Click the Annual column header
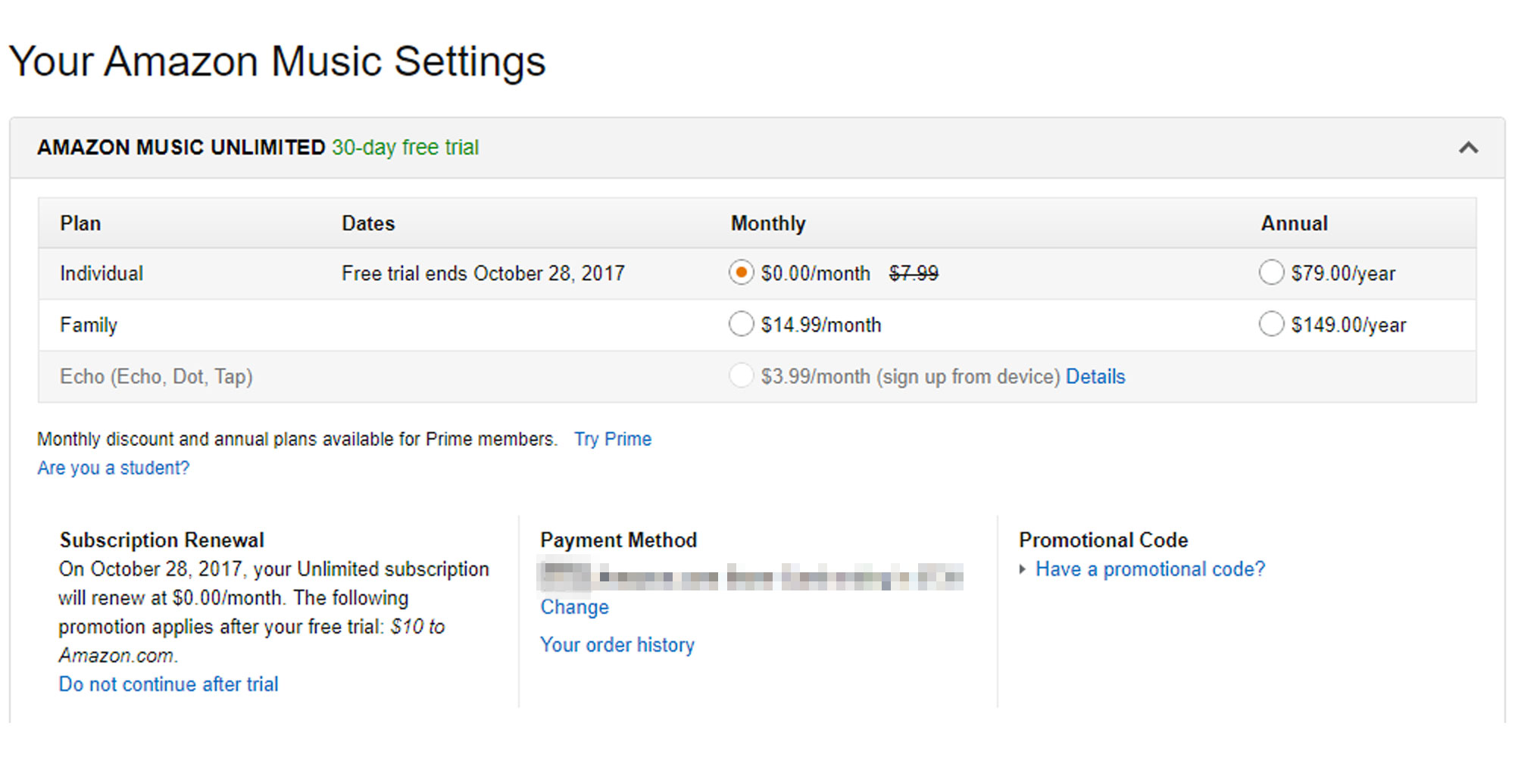Screen dimensions: 1515x757 (1294, 223)
